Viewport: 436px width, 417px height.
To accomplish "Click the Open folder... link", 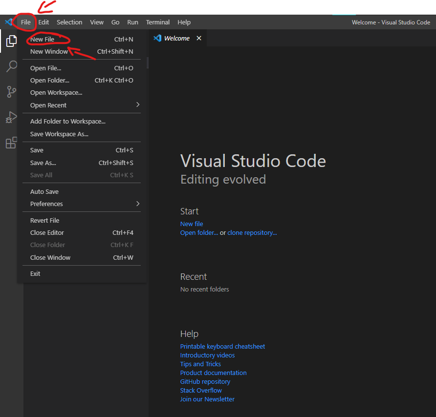I will click(199, 233).
